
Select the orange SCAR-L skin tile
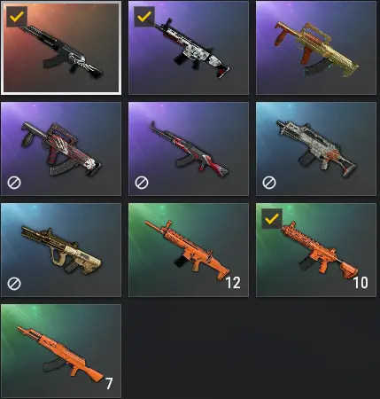pos(189,250)
